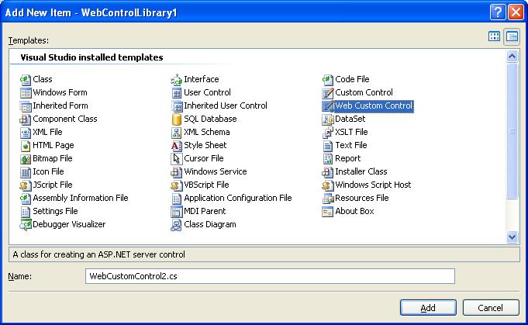Switch to large icons view
The image size is (528, 325).
(x=494, y=36)
